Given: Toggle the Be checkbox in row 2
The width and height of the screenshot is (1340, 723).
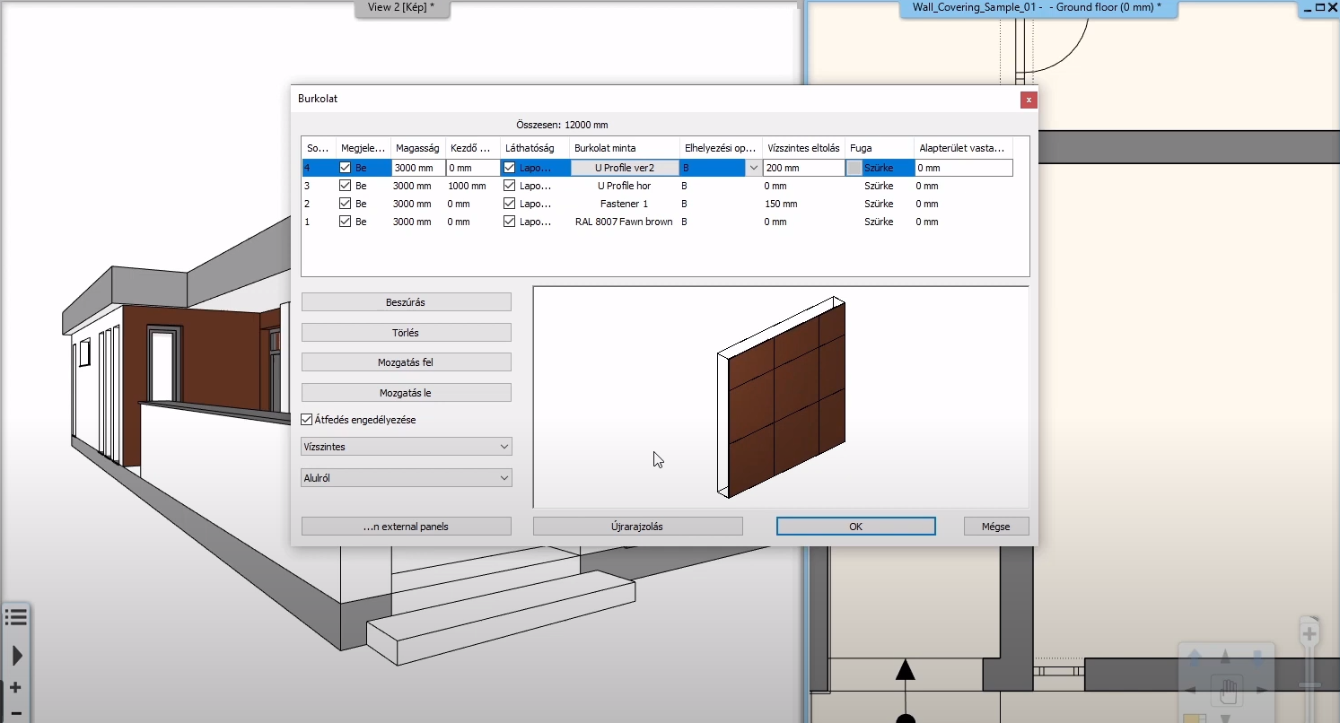Looking at the screenshot, I should click(346, 204).
